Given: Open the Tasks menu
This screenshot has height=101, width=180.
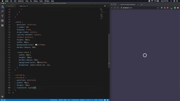Looking at the screenshot, I should (41, 1).
